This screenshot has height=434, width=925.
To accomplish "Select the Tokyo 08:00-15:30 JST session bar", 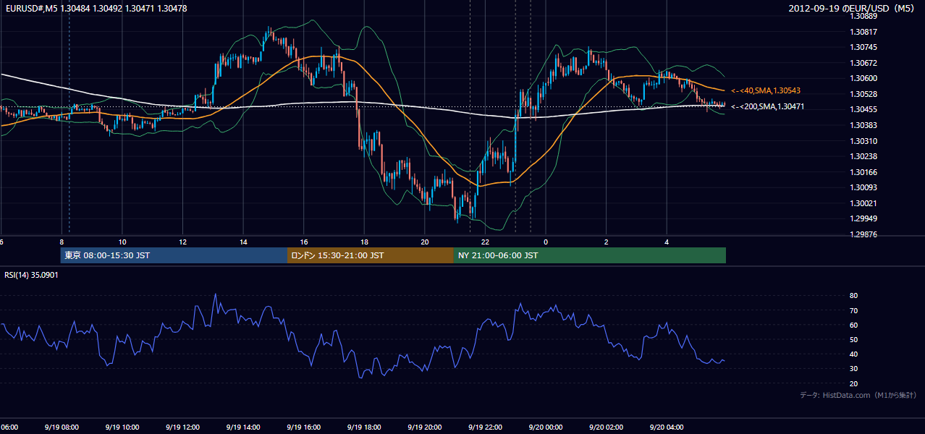I will (174, 255).
